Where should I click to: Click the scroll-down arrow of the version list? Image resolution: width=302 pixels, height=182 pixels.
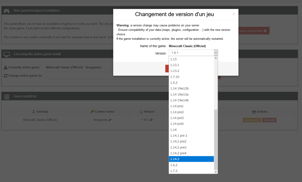tap(216, 171)
